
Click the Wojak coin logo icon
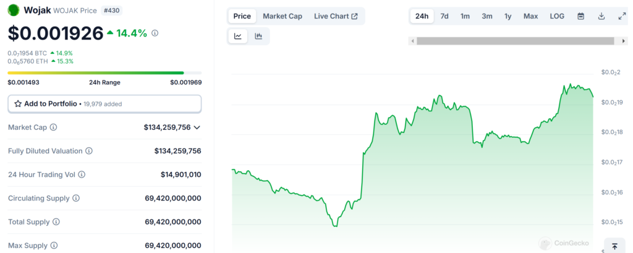14,10
